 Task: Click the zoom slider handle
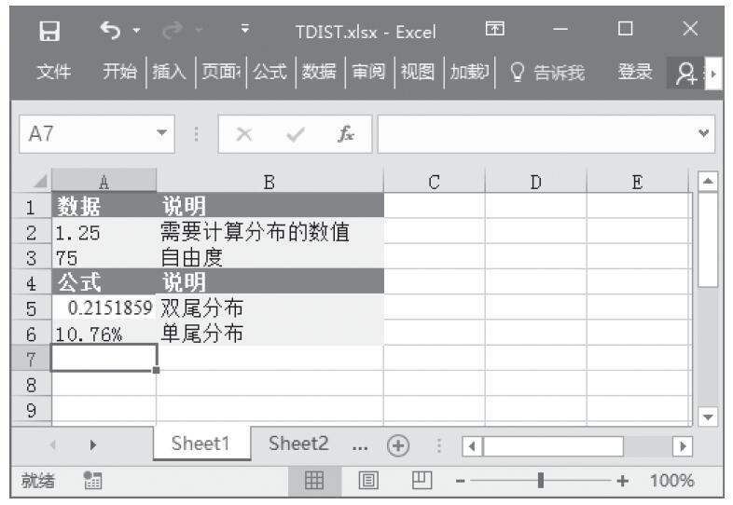point(540,481)
